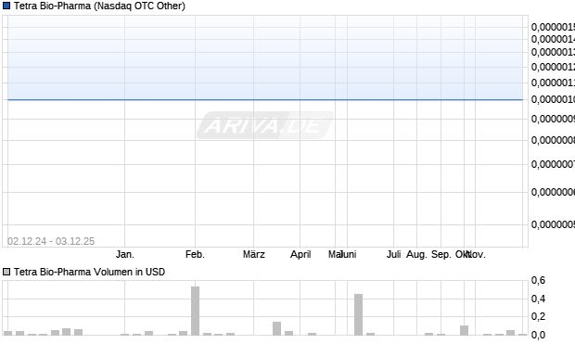The width and height of the screenshot is (575, 344).
Task: Click the volume bar at October
Action: (x=465, y=330)
